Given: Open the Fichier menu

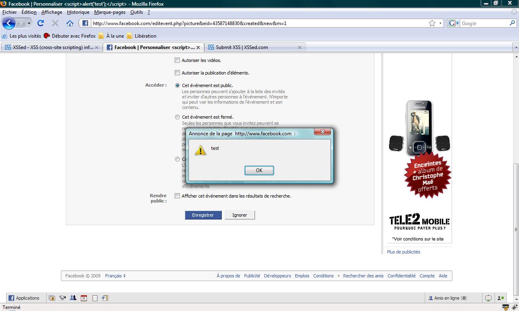Looking at the screenshot, I should click(x=10, y=12).
